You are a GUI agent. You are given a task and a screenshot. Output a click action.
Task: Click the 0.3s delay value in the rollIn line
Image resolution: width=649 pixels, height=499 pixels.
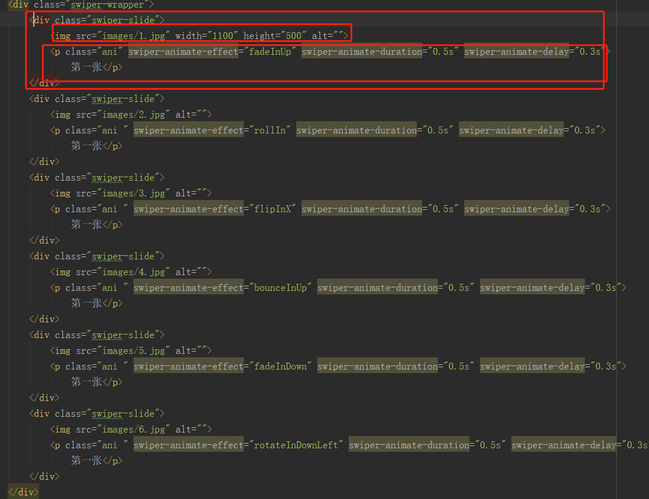(585, 131)
